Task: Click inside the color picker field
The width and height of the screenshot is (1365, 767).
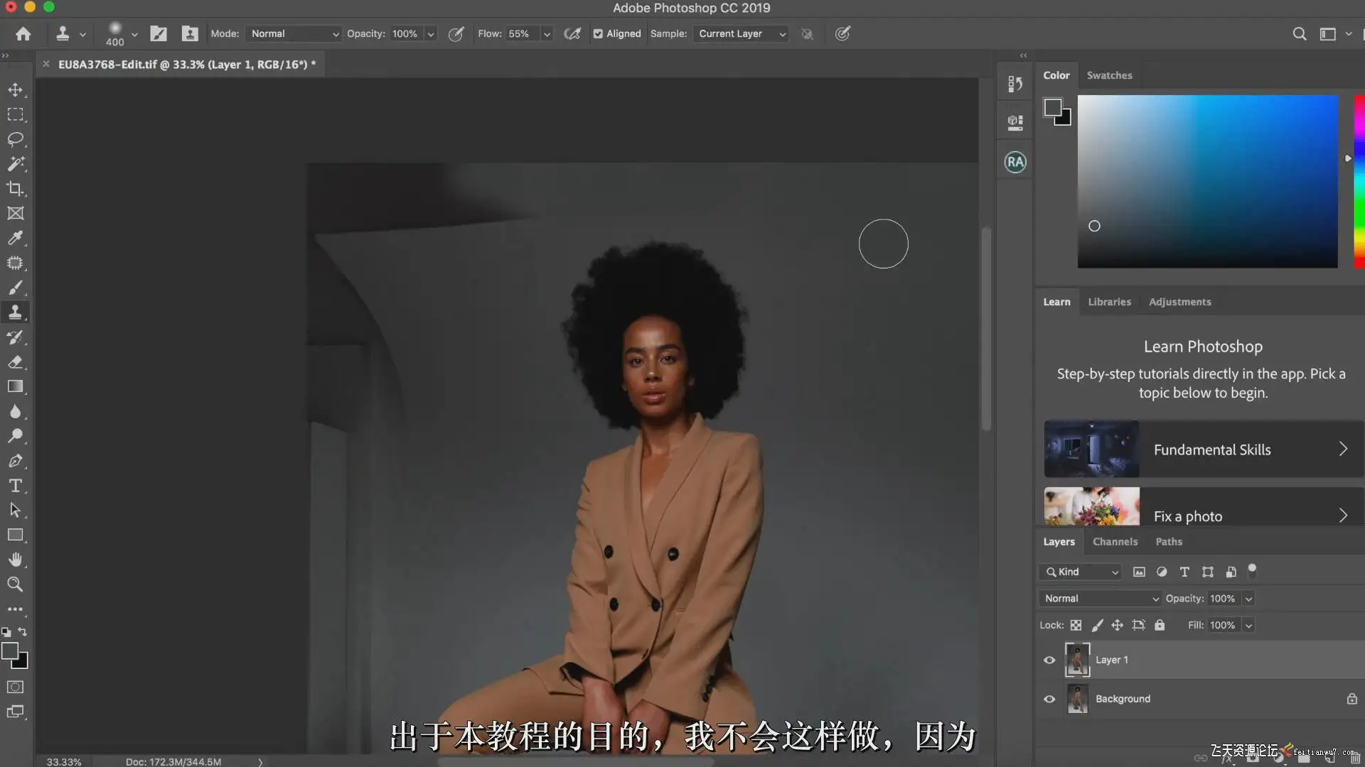Action: 1207,181
